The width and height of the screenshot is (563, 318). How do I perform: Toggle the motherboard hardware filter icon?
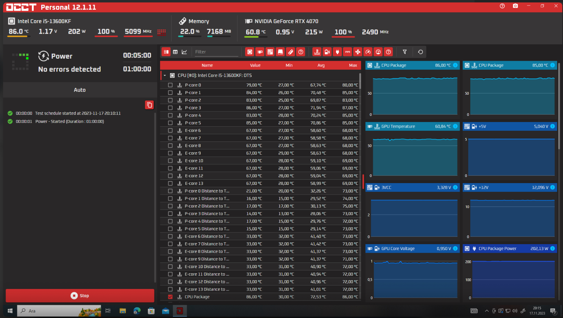pyautogui.click(x=270, y=52)
